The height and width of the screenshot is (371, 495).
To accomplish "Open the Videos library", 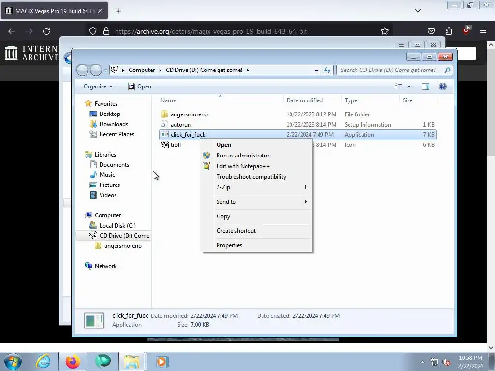I will click(108, 195).
